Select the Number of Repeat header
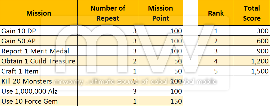The image size is (270, 106). pos(108,13)
